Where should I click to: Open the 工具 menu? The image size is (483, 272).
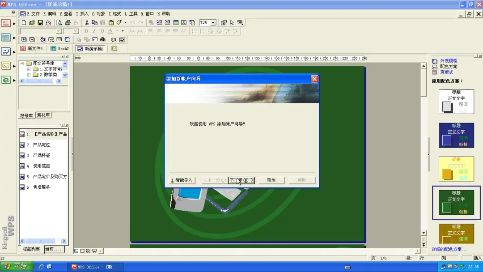tap(131, 13)
